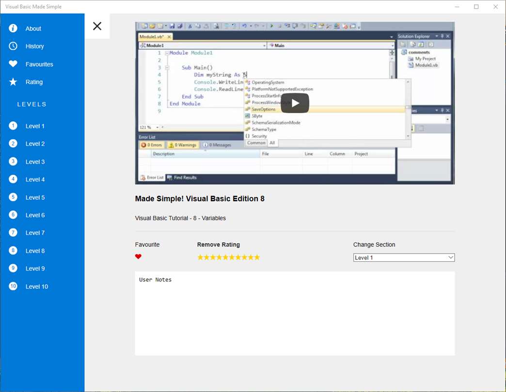
Task: Open the Favourites menu label
Action: pos(39,64)
